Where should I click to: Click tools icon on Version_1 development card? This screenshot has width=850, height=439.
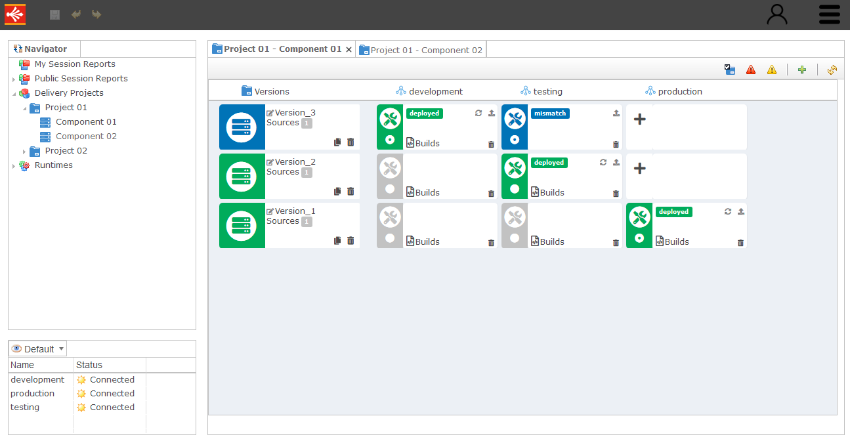pos(390,217)
